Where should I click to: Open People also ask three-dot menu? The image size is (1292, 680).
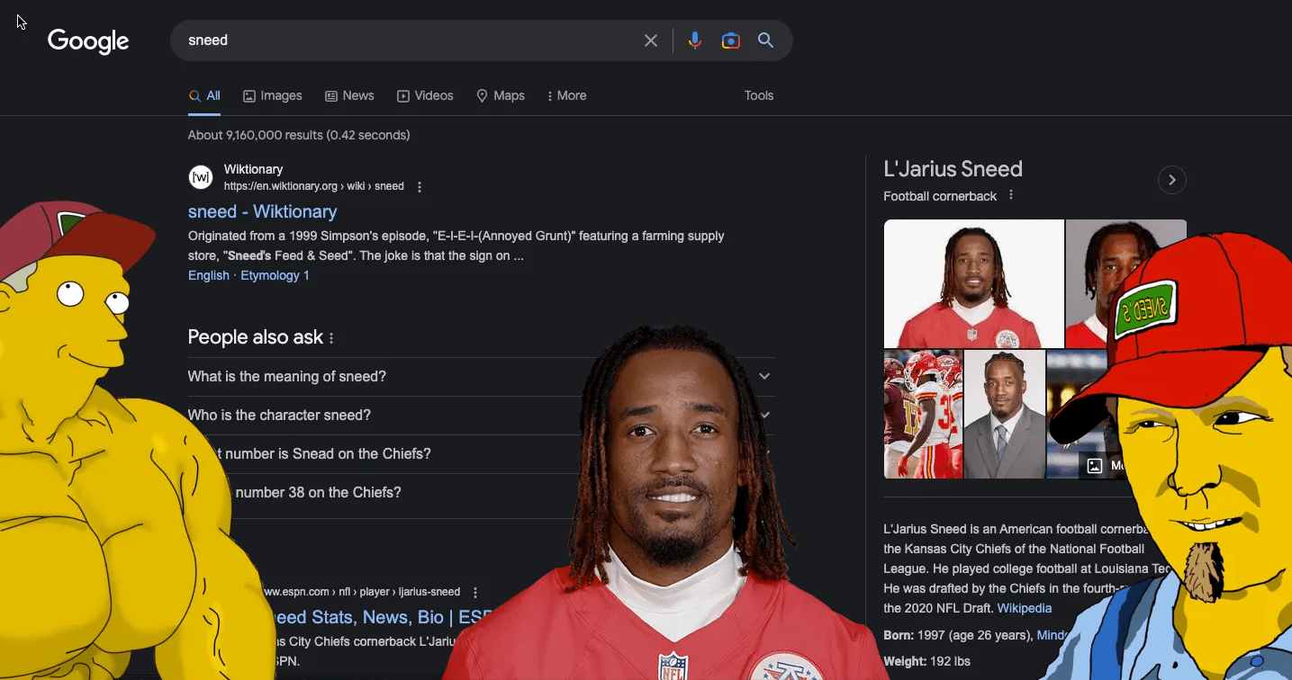[x=331, y=338]
